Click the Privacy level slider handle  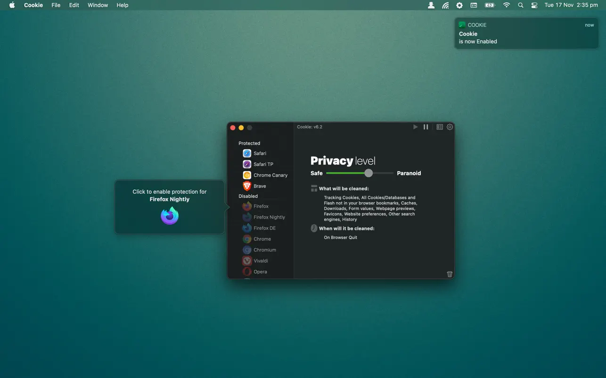(x=369, y=173)
